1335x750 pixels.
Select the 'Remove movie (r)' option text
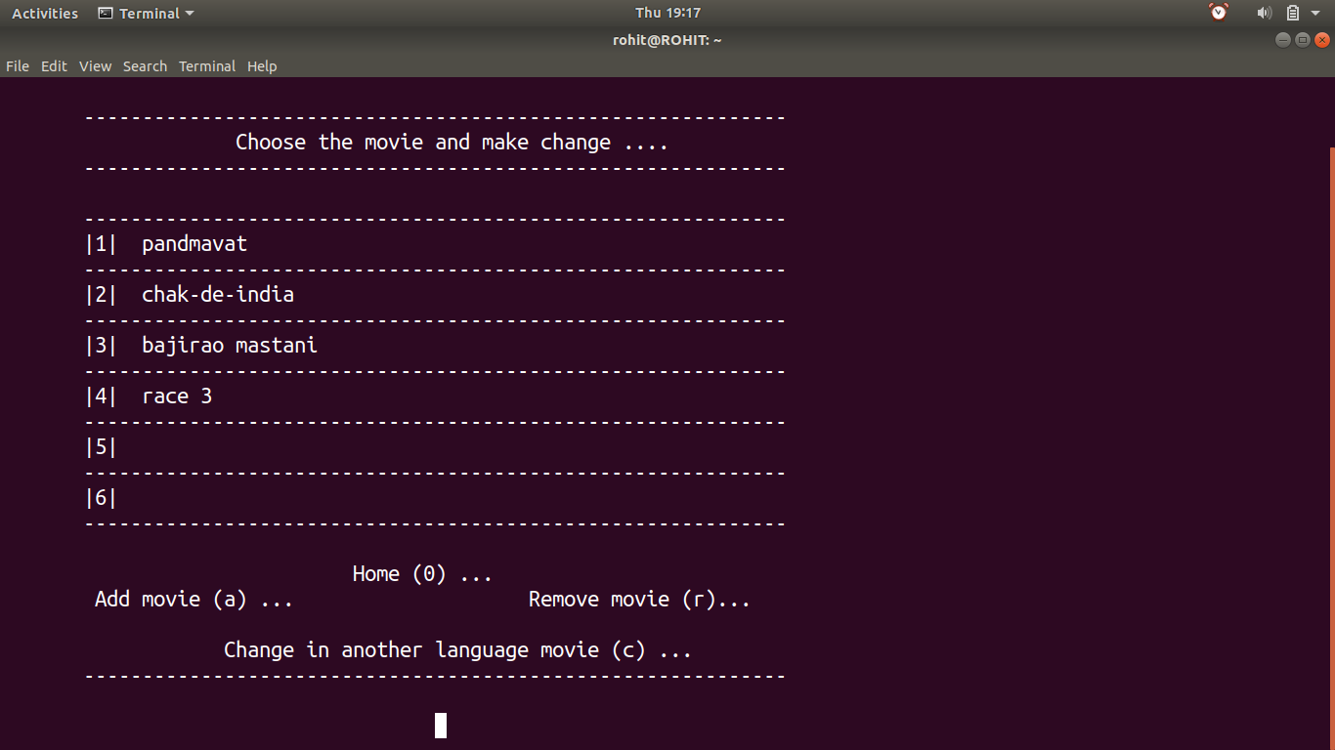638,599
